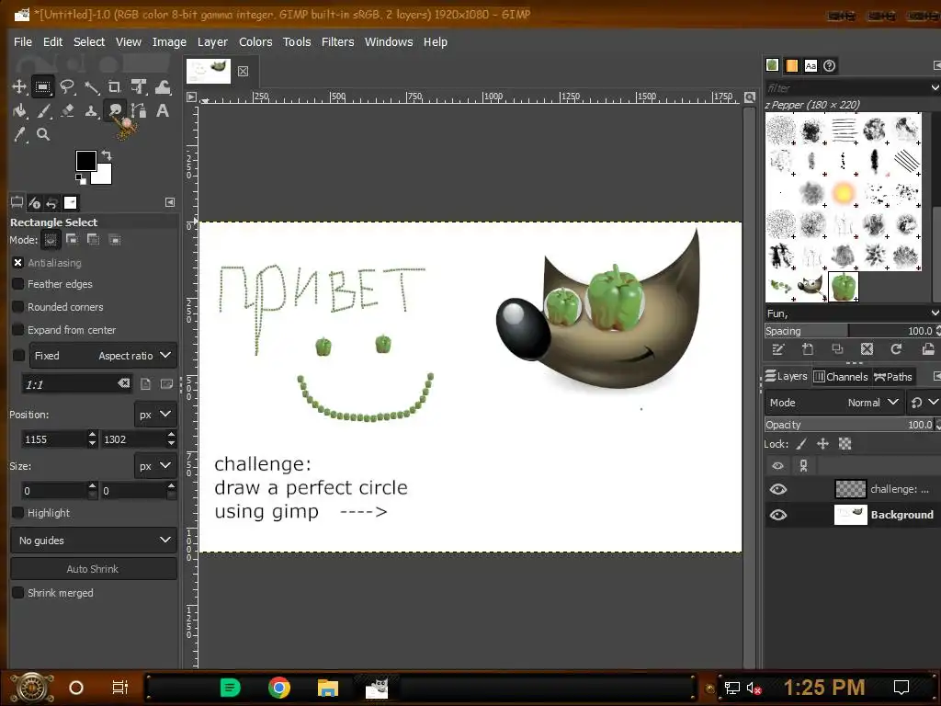Open the Undo History tab
This screenshot has height=706, width=941.
(x=51, y=203)
